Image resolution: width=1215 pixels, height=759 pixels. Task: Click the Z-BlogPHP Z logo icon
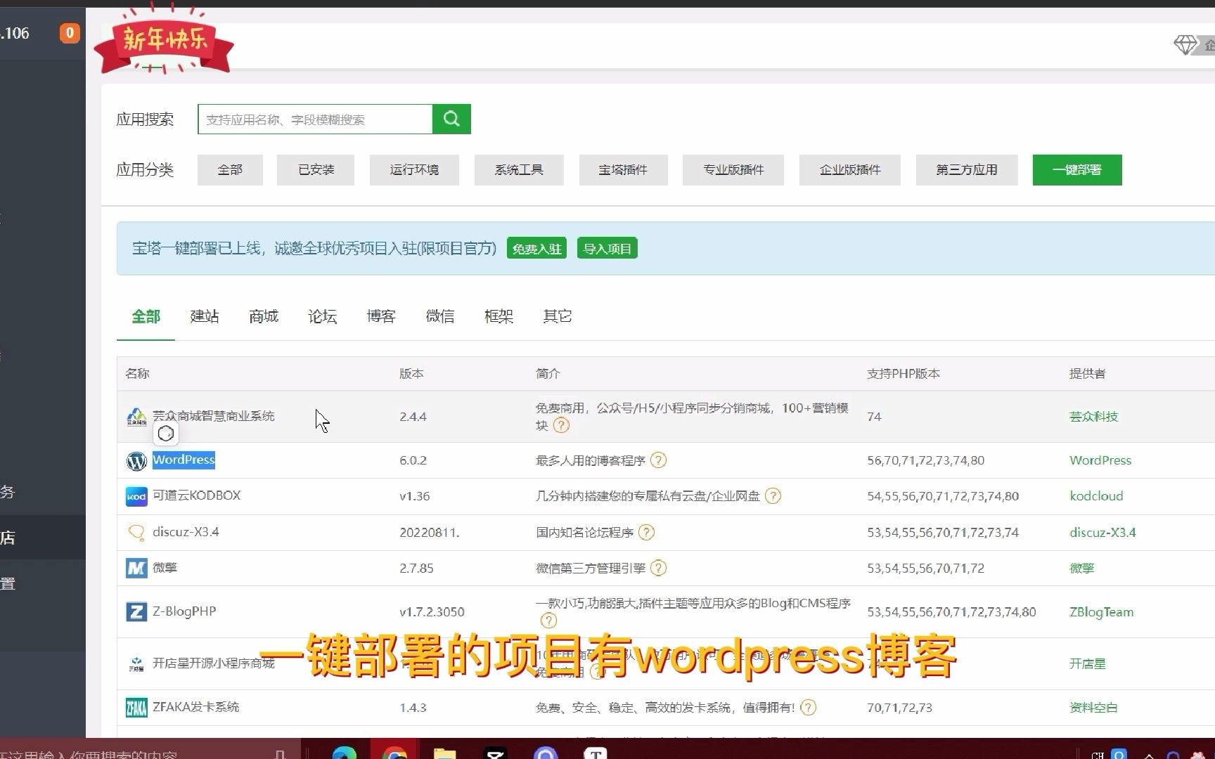point(136,611)
